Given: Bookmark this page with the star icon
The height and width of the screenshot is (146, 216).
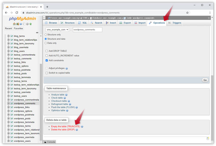Looking at the screenshot, I should point(187,13).
